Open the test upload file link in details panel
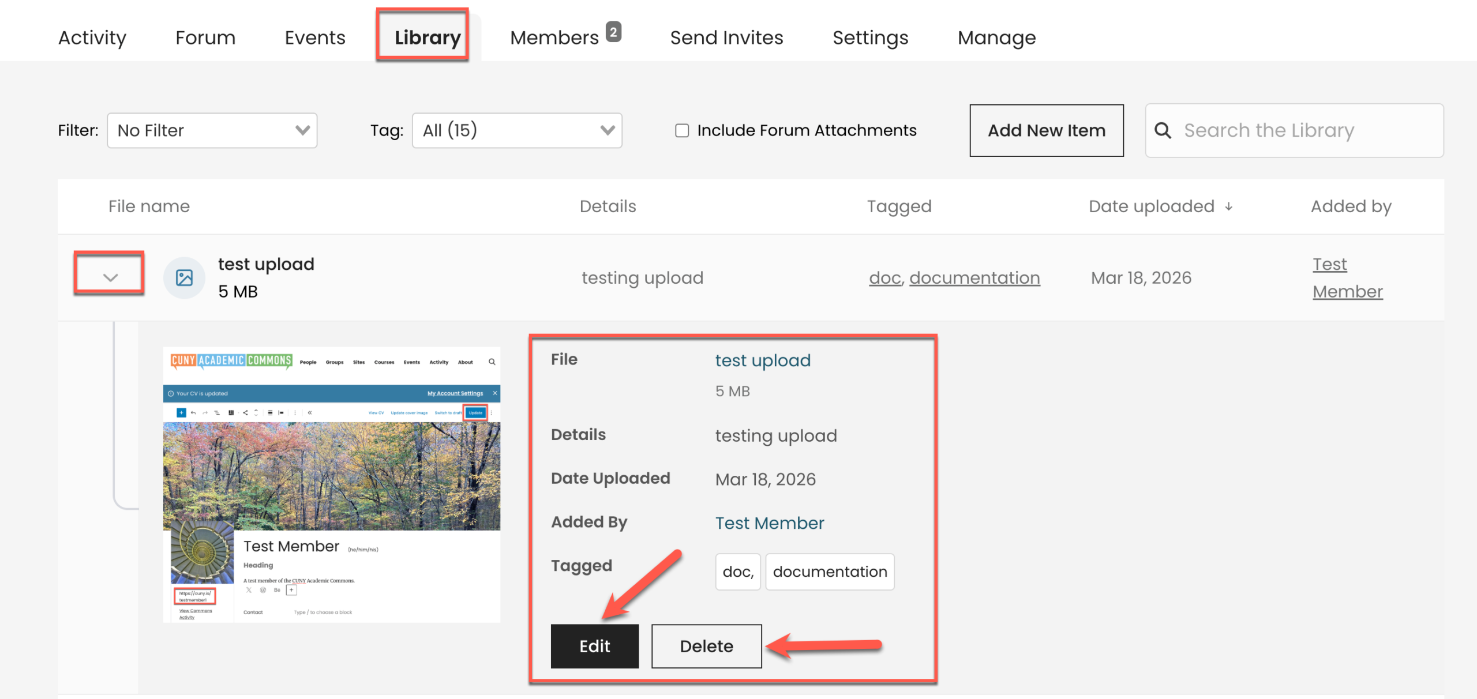Screen dimensions: 1477x699 [763, 360]
